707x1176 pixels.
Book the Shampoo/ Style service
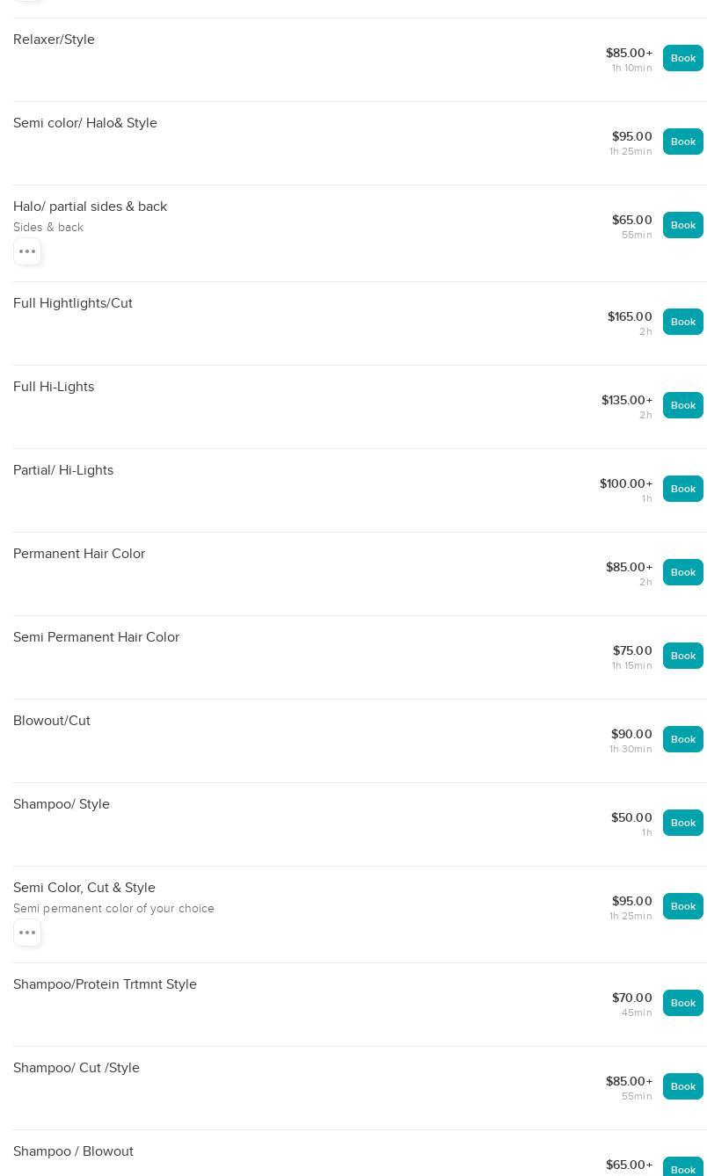click(682, 823)
